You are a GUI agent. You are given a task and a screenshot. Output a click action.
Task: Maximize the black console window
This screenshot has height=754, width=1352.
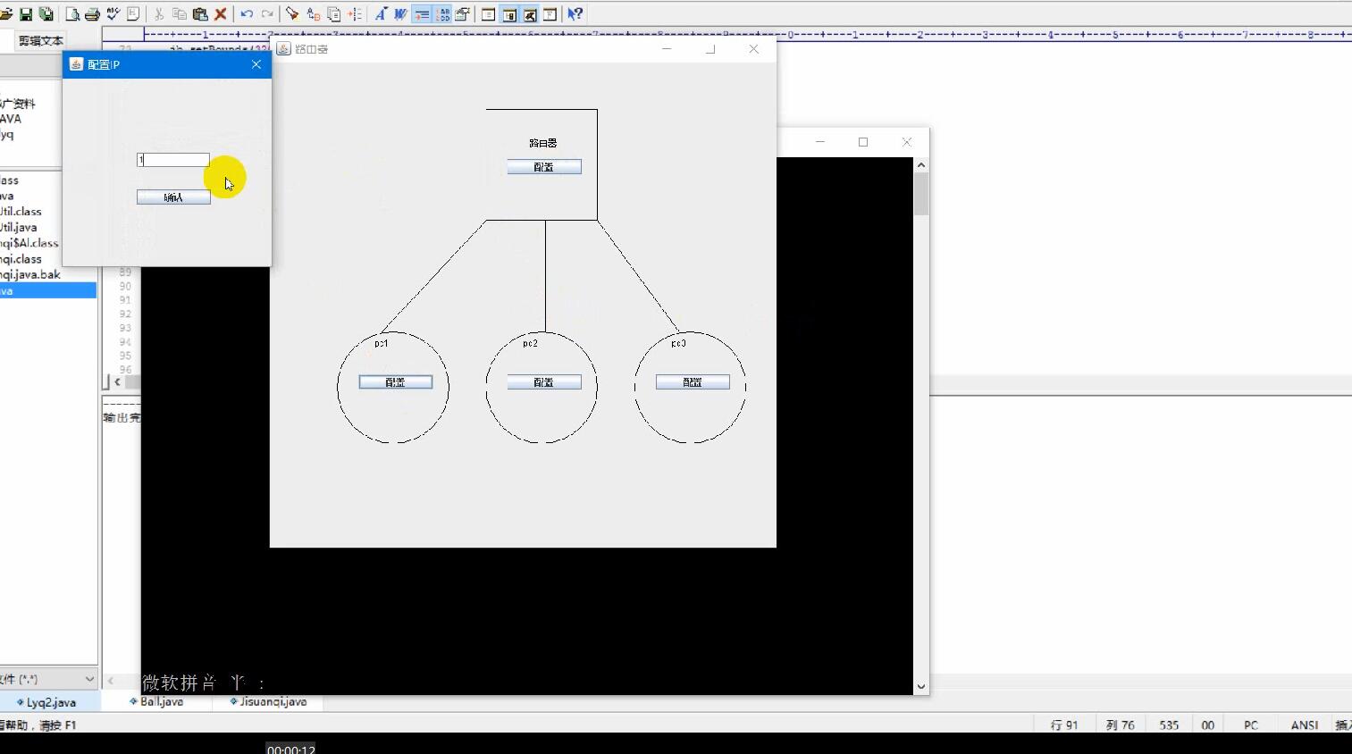[x=863, y=142]
